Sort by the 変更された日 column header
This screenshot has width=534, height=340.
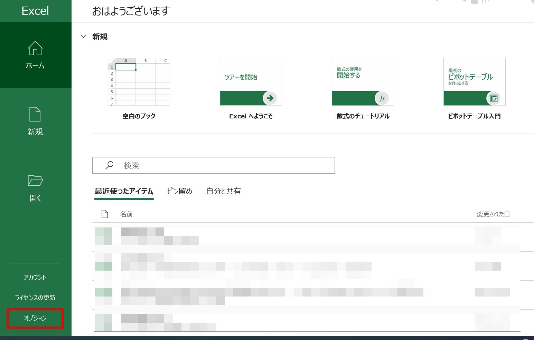coord(493,214)
